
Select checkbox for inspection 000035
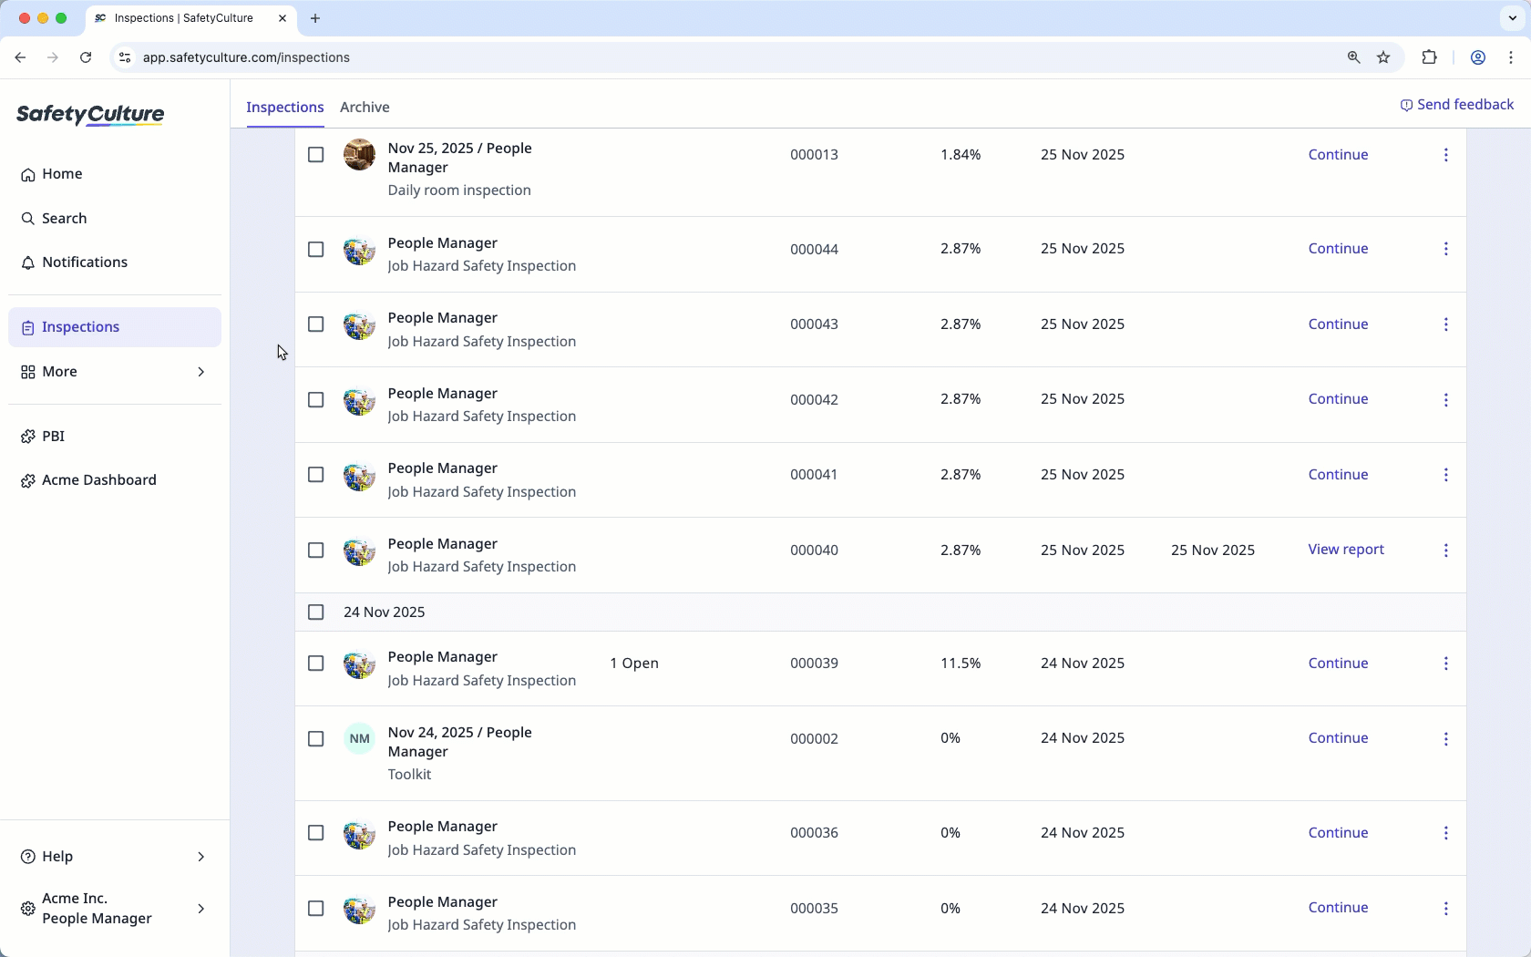pyautogui.click(x=315, y=909)
